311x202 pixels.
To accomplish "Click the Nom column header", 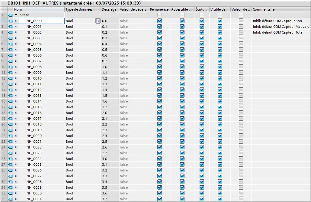I will pos(39,9).
